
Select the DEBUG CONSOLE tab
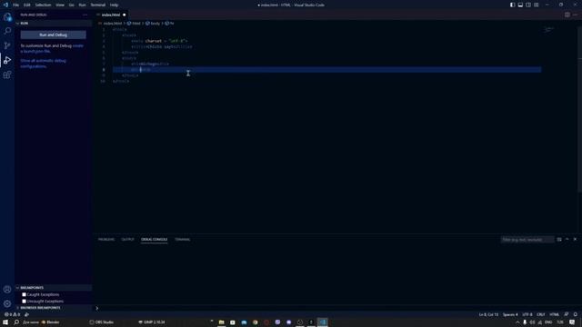coord(154,240)
